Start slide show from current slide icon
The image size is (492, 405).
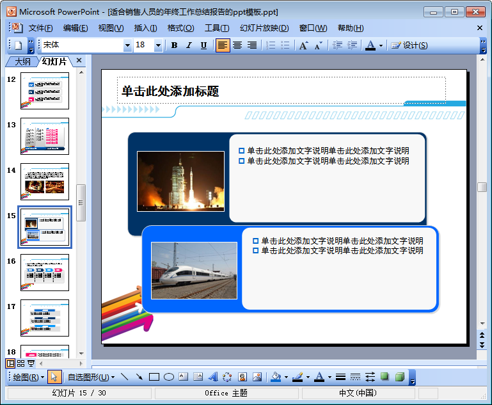pos(31,363)
